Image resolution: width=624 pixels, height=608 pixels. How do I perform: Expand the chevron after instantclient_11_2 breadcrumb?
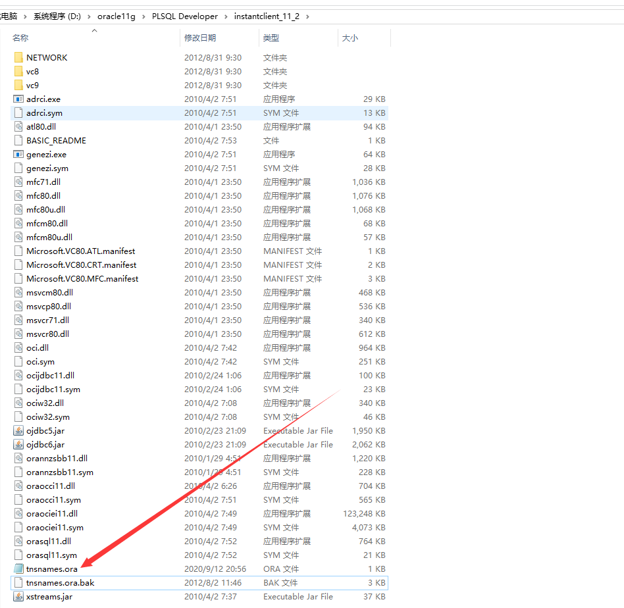tap(307, 16)
